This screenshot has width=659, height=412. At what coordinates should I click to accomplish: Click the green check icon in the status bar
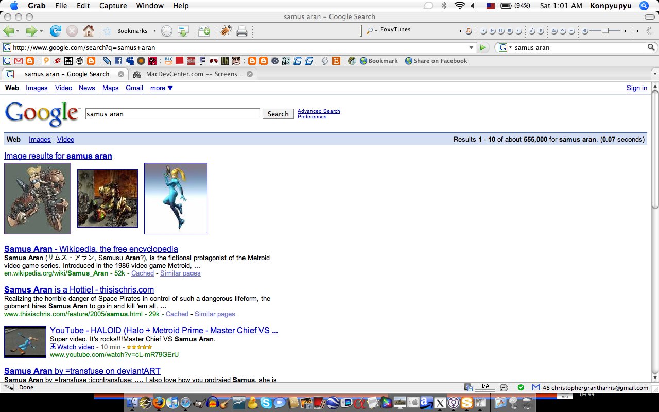tap(521, 387)
